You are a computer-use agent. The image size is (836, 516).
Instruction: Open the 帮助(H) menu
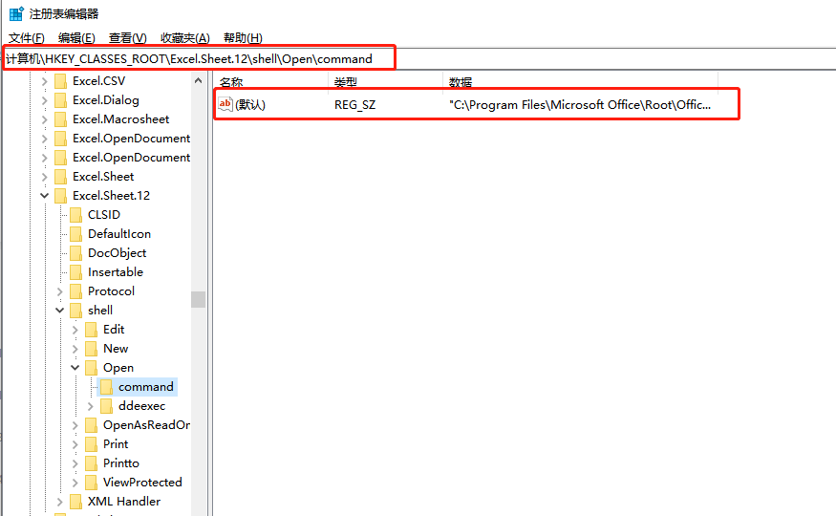click(243, 38)
